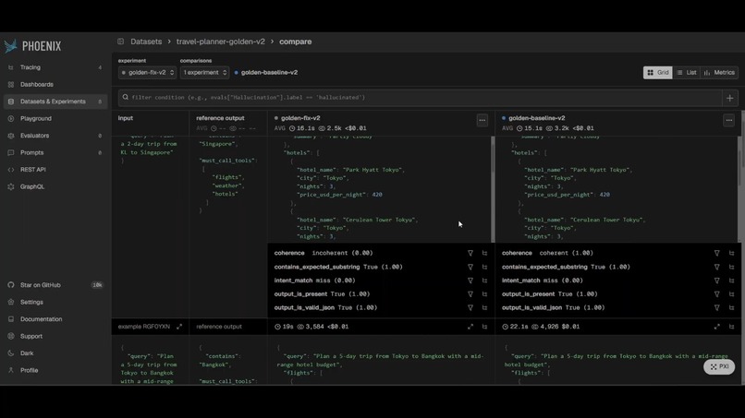Expand the 22.1s golden-baseline-v2 run output

coord(716,327)
